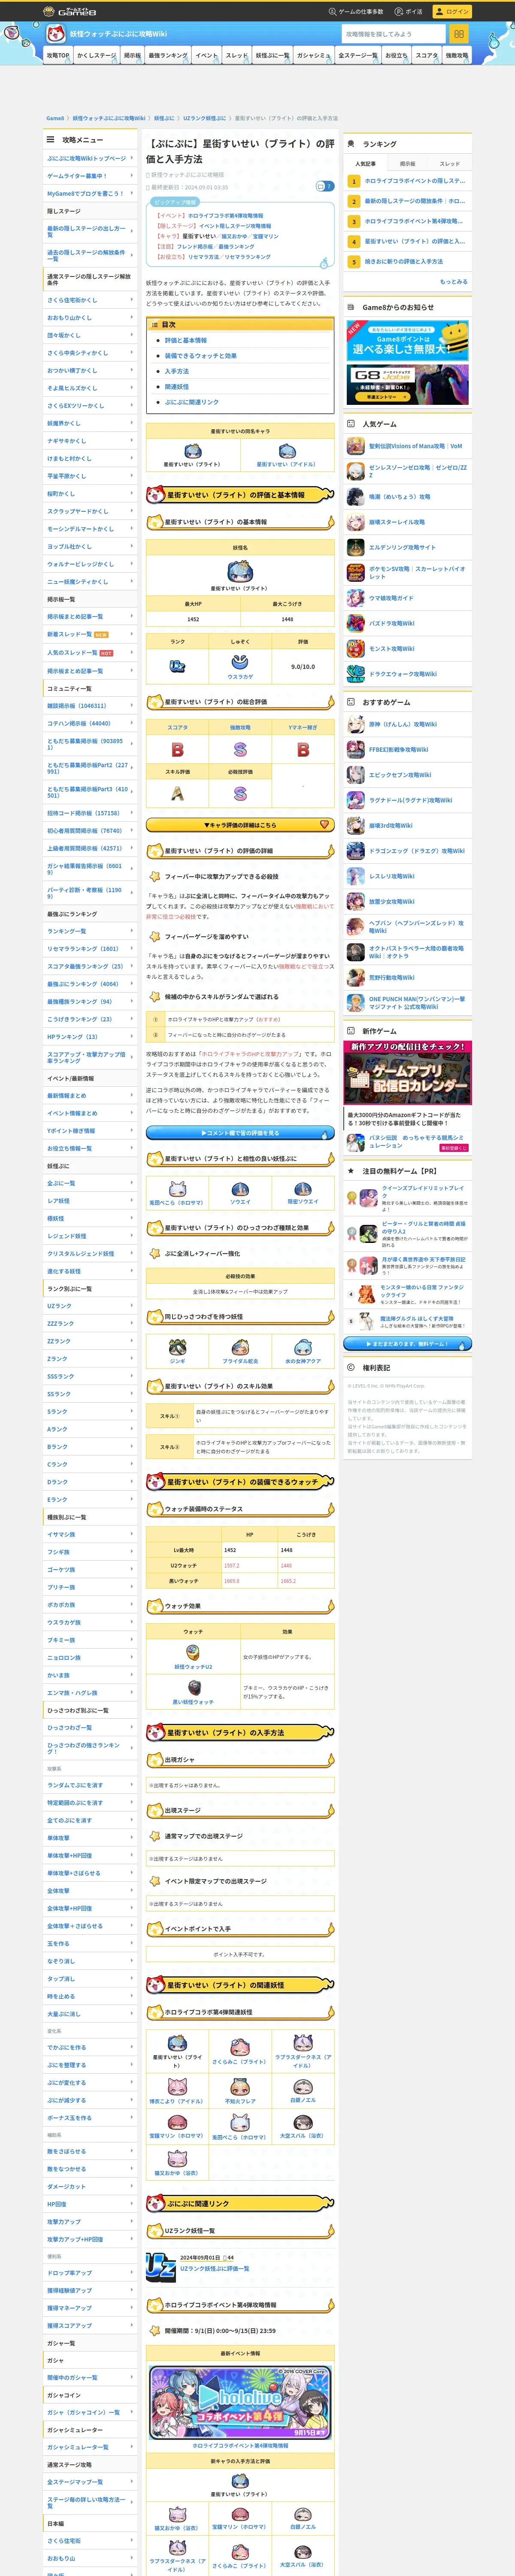Image resolution: width=515 pixels, height=2576 pixels.
Task: Open the 最強ランキング navigation dropdown
Action: (169, 56)
